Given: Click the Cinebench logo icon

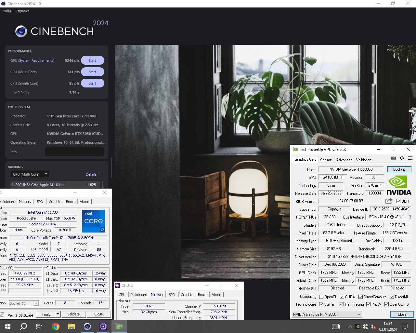Looking at the screenshot, I should [21, 31].
